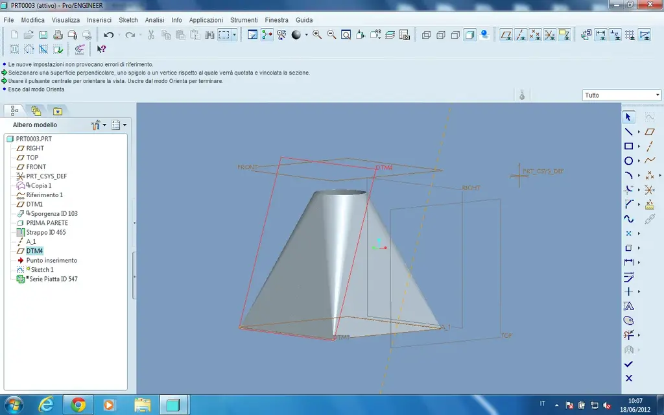
Task: Select the Spline sketch tool
Action: (628, 219)
